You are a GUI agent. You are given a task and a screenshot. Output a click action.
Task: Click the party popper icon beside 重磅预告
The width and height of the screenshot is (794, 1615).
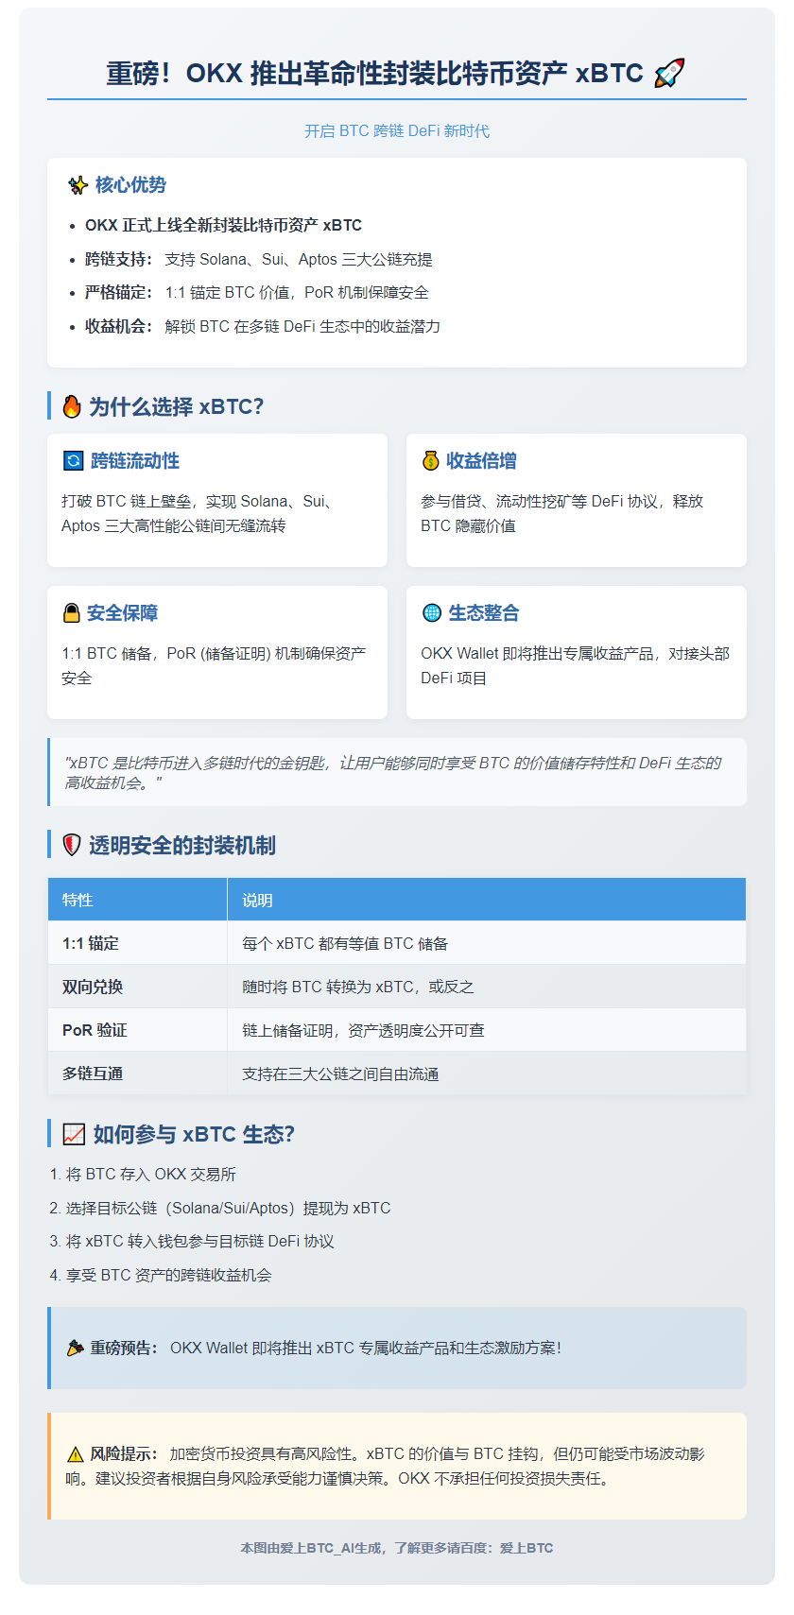[x=75, y=1348]
